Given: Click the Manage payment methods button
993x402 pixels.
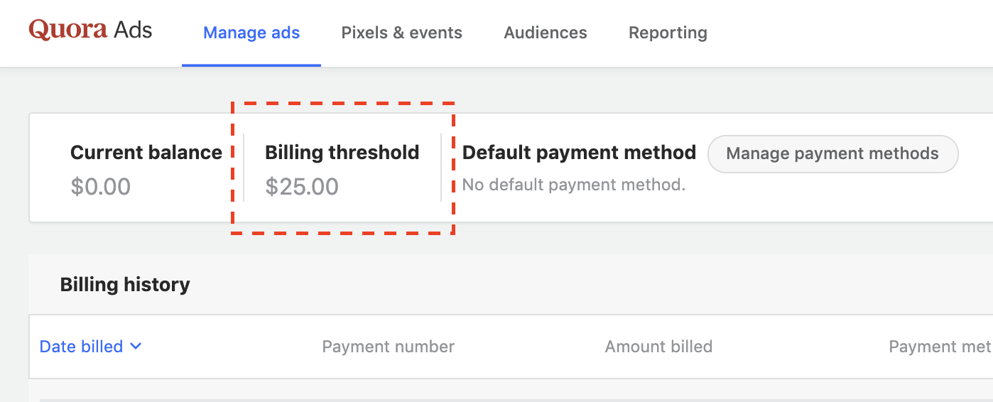Looking at the screenshot, I should coord(832,153).
